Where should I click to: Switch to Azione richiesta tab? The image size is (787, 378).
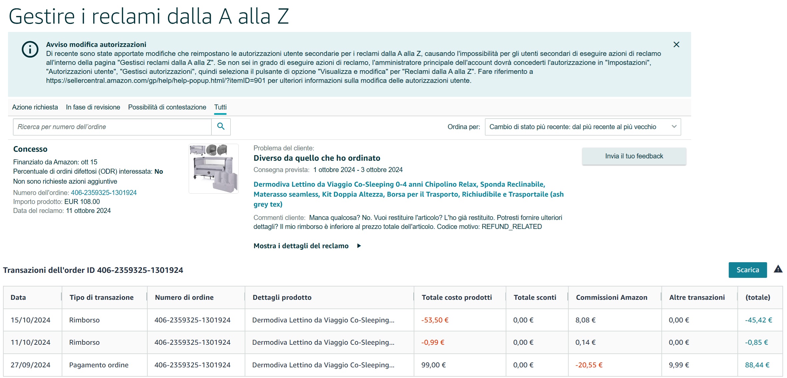pyautogui.click(x=35, y=107)
